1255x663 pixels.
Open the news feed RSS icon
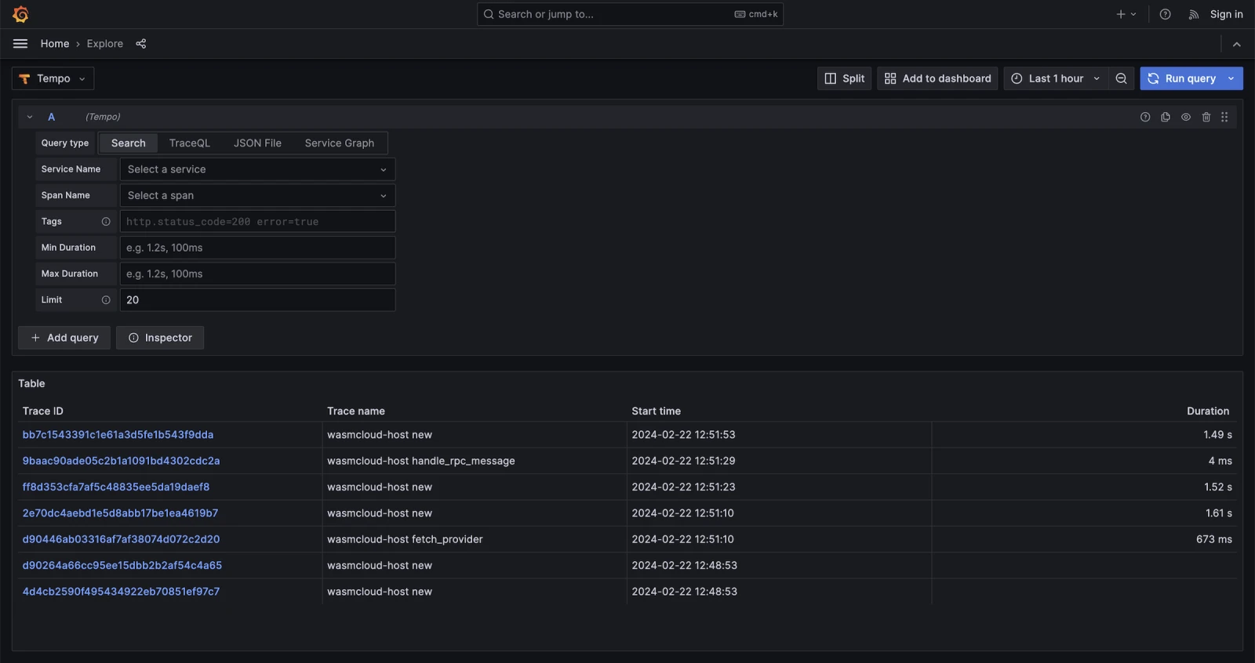point(1194,14)
